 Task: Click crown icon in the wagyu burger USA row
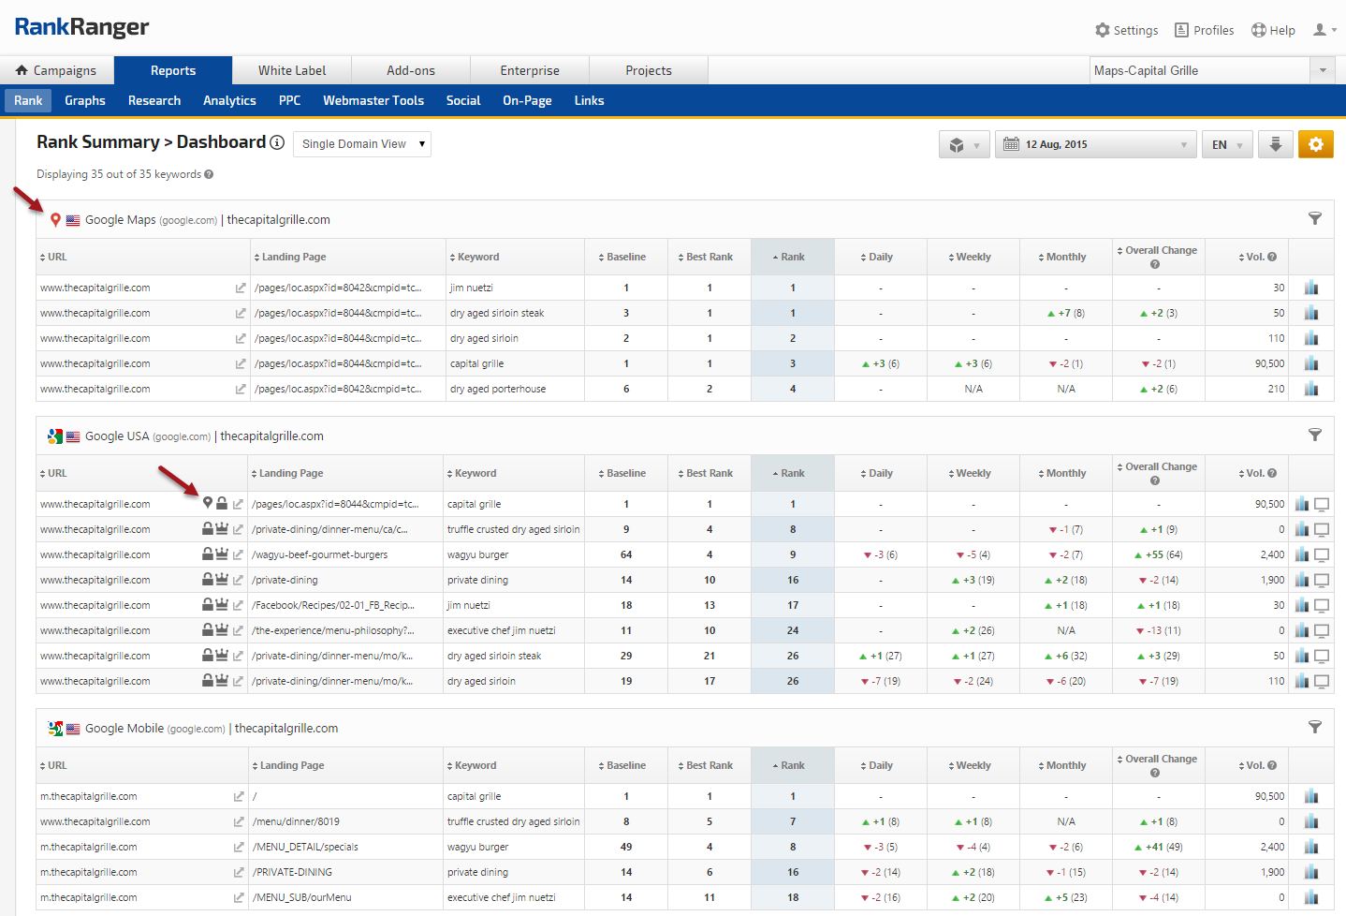223,554
